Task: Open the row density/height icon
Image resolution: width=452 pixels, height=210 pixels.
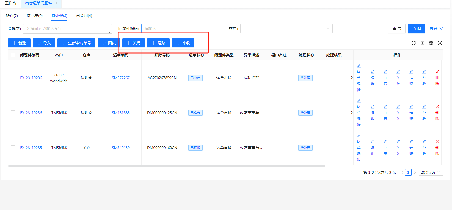Action: [x=422, y=43]
